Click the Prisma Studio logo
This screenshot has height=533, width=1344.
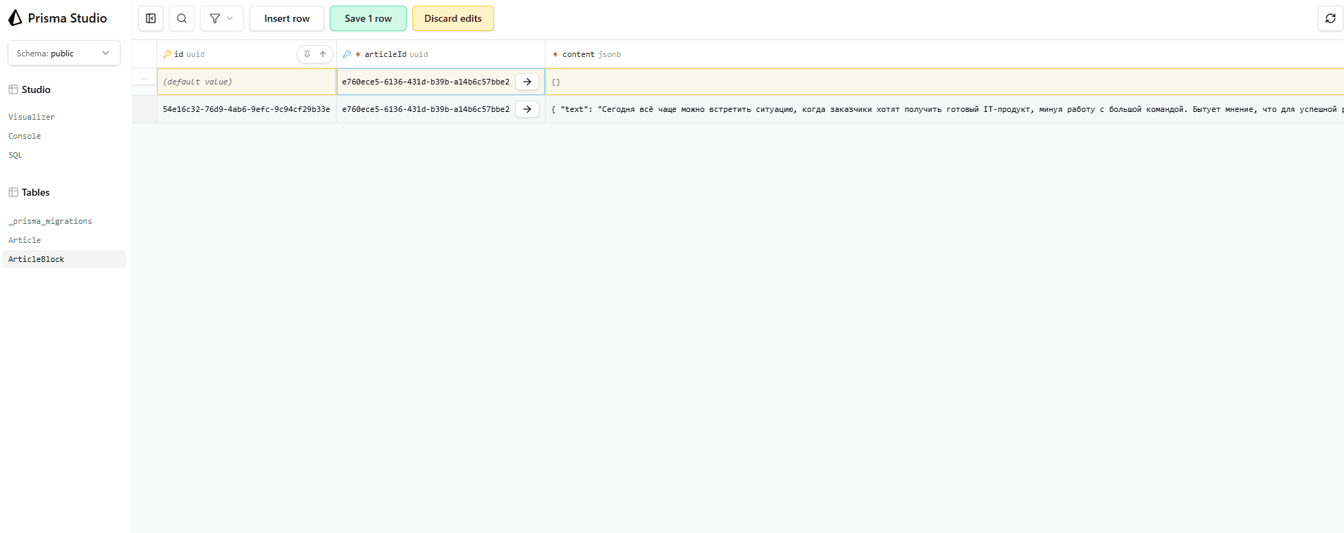point(16,18)
